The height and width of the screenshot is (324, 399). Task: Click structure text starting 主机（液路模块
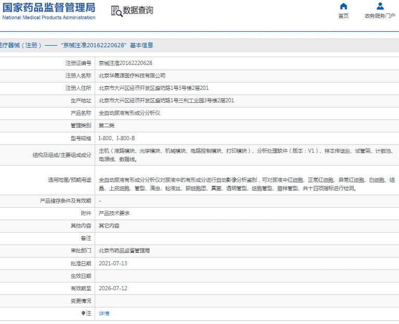[x=247, y=155]
